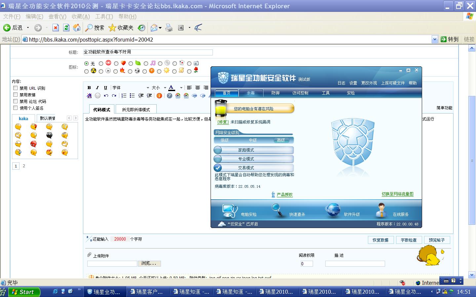Check the 禁用 URL 识别 checkbox

pos(15,88)
